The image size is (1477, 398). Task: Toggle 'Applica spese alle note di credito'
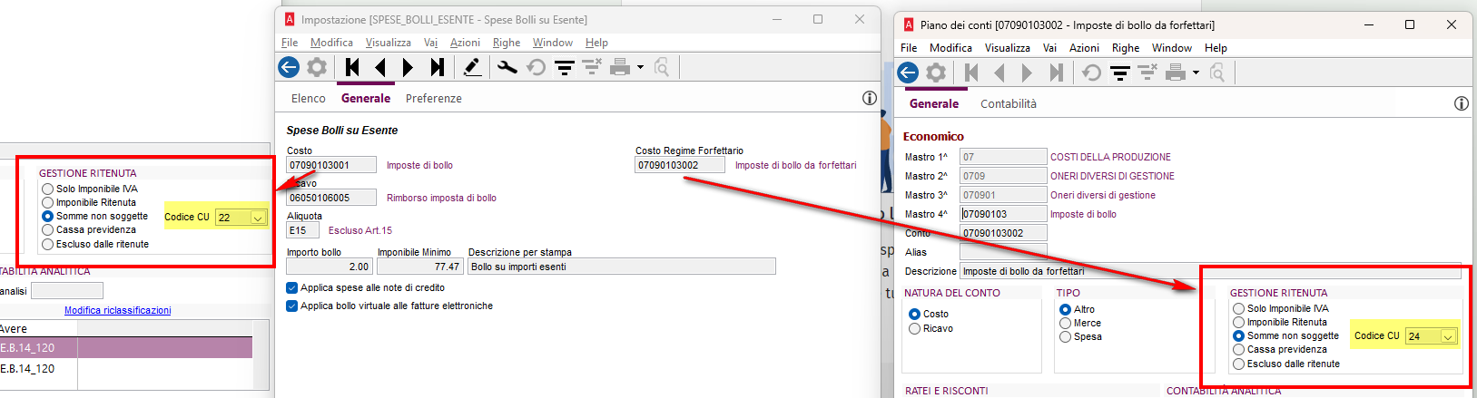[292, 287]
